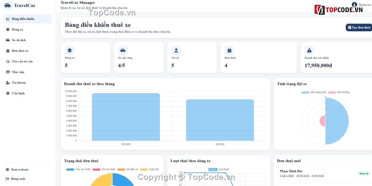Click TravelCar Manager header title
This screenshot has height=186, width=372.
pyautogui.click(x=78, y=3)
